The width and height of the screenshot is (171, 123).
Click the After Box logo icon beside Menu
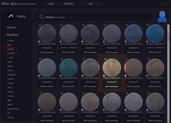pos(11,16)
